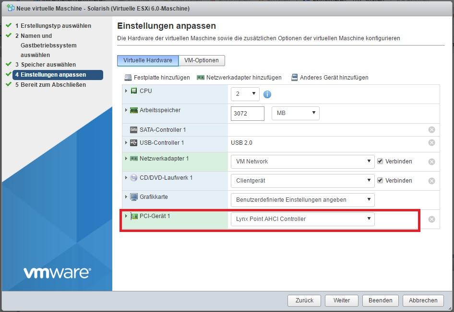
Task: Click Festplatte hinzufügen
Action: click(157, 78)
